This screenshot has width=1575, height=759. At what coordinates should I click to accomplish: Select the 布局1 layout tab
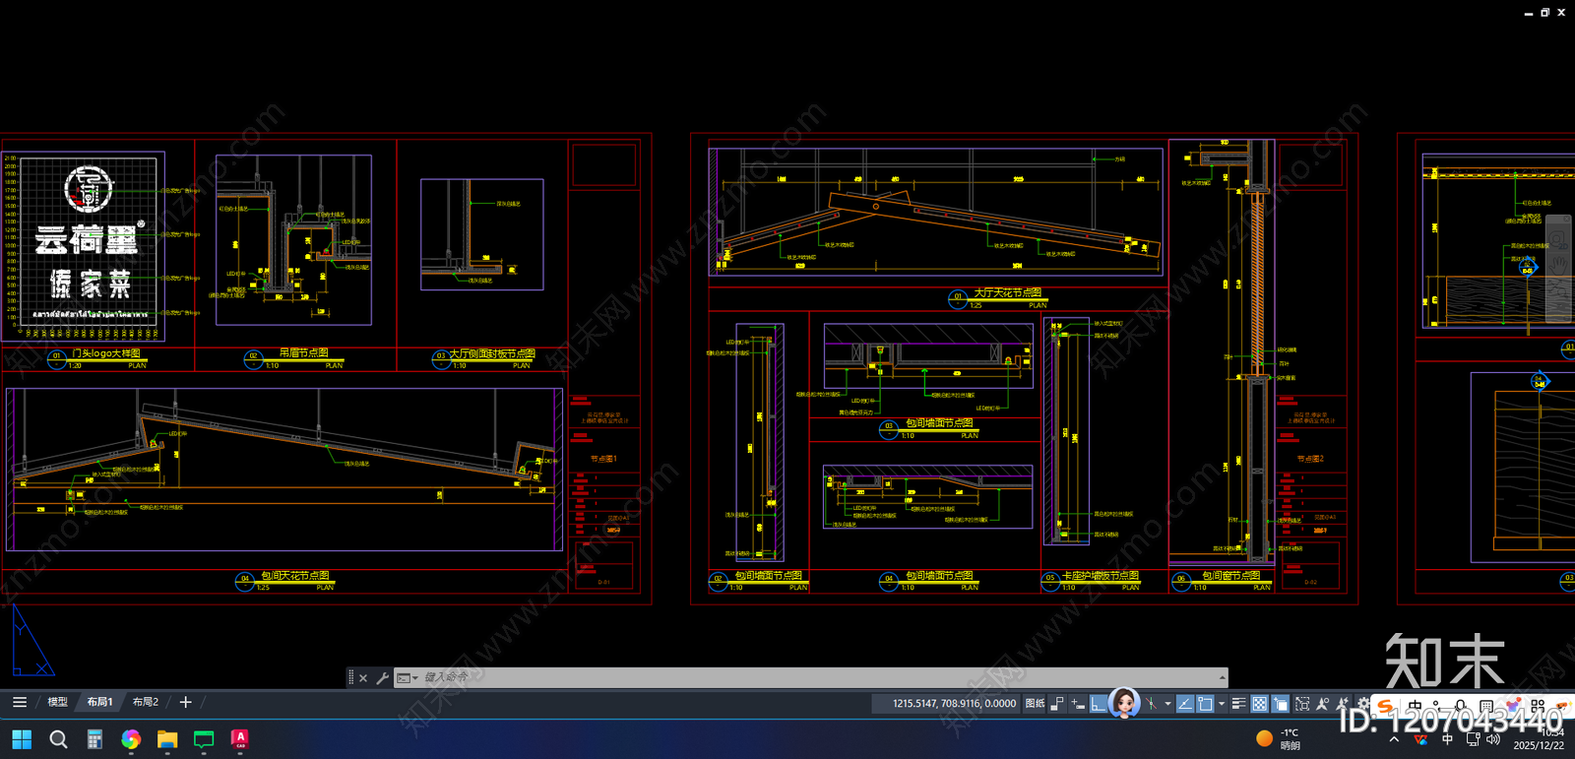pyautogui.click(x=99, y=702)
